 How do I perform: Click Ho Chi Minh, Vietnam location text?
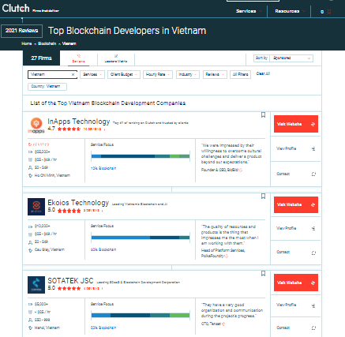(52, 175)
